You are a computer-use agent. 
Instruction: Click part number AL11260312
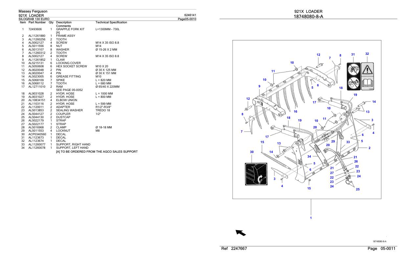click(37, 53)
